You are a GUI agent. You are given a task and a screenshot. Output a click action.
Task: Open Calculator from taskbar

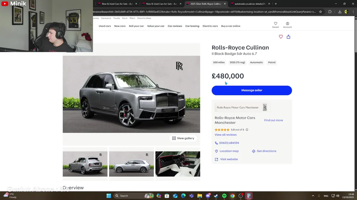click(249, 196)
